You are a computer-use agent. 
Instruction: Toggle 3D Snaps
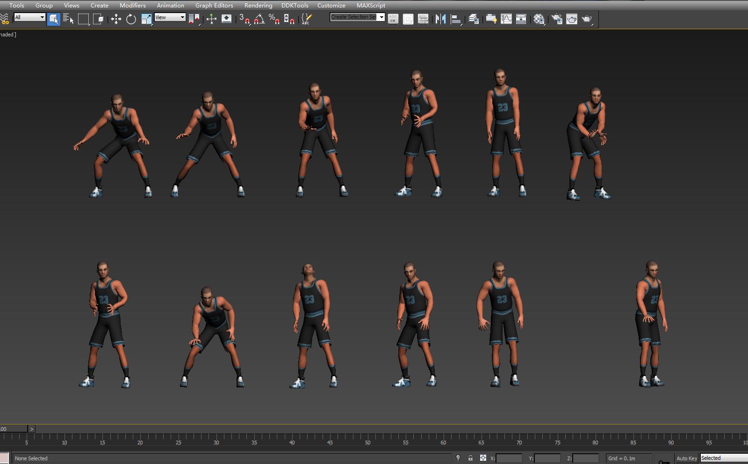click(245, 19)
